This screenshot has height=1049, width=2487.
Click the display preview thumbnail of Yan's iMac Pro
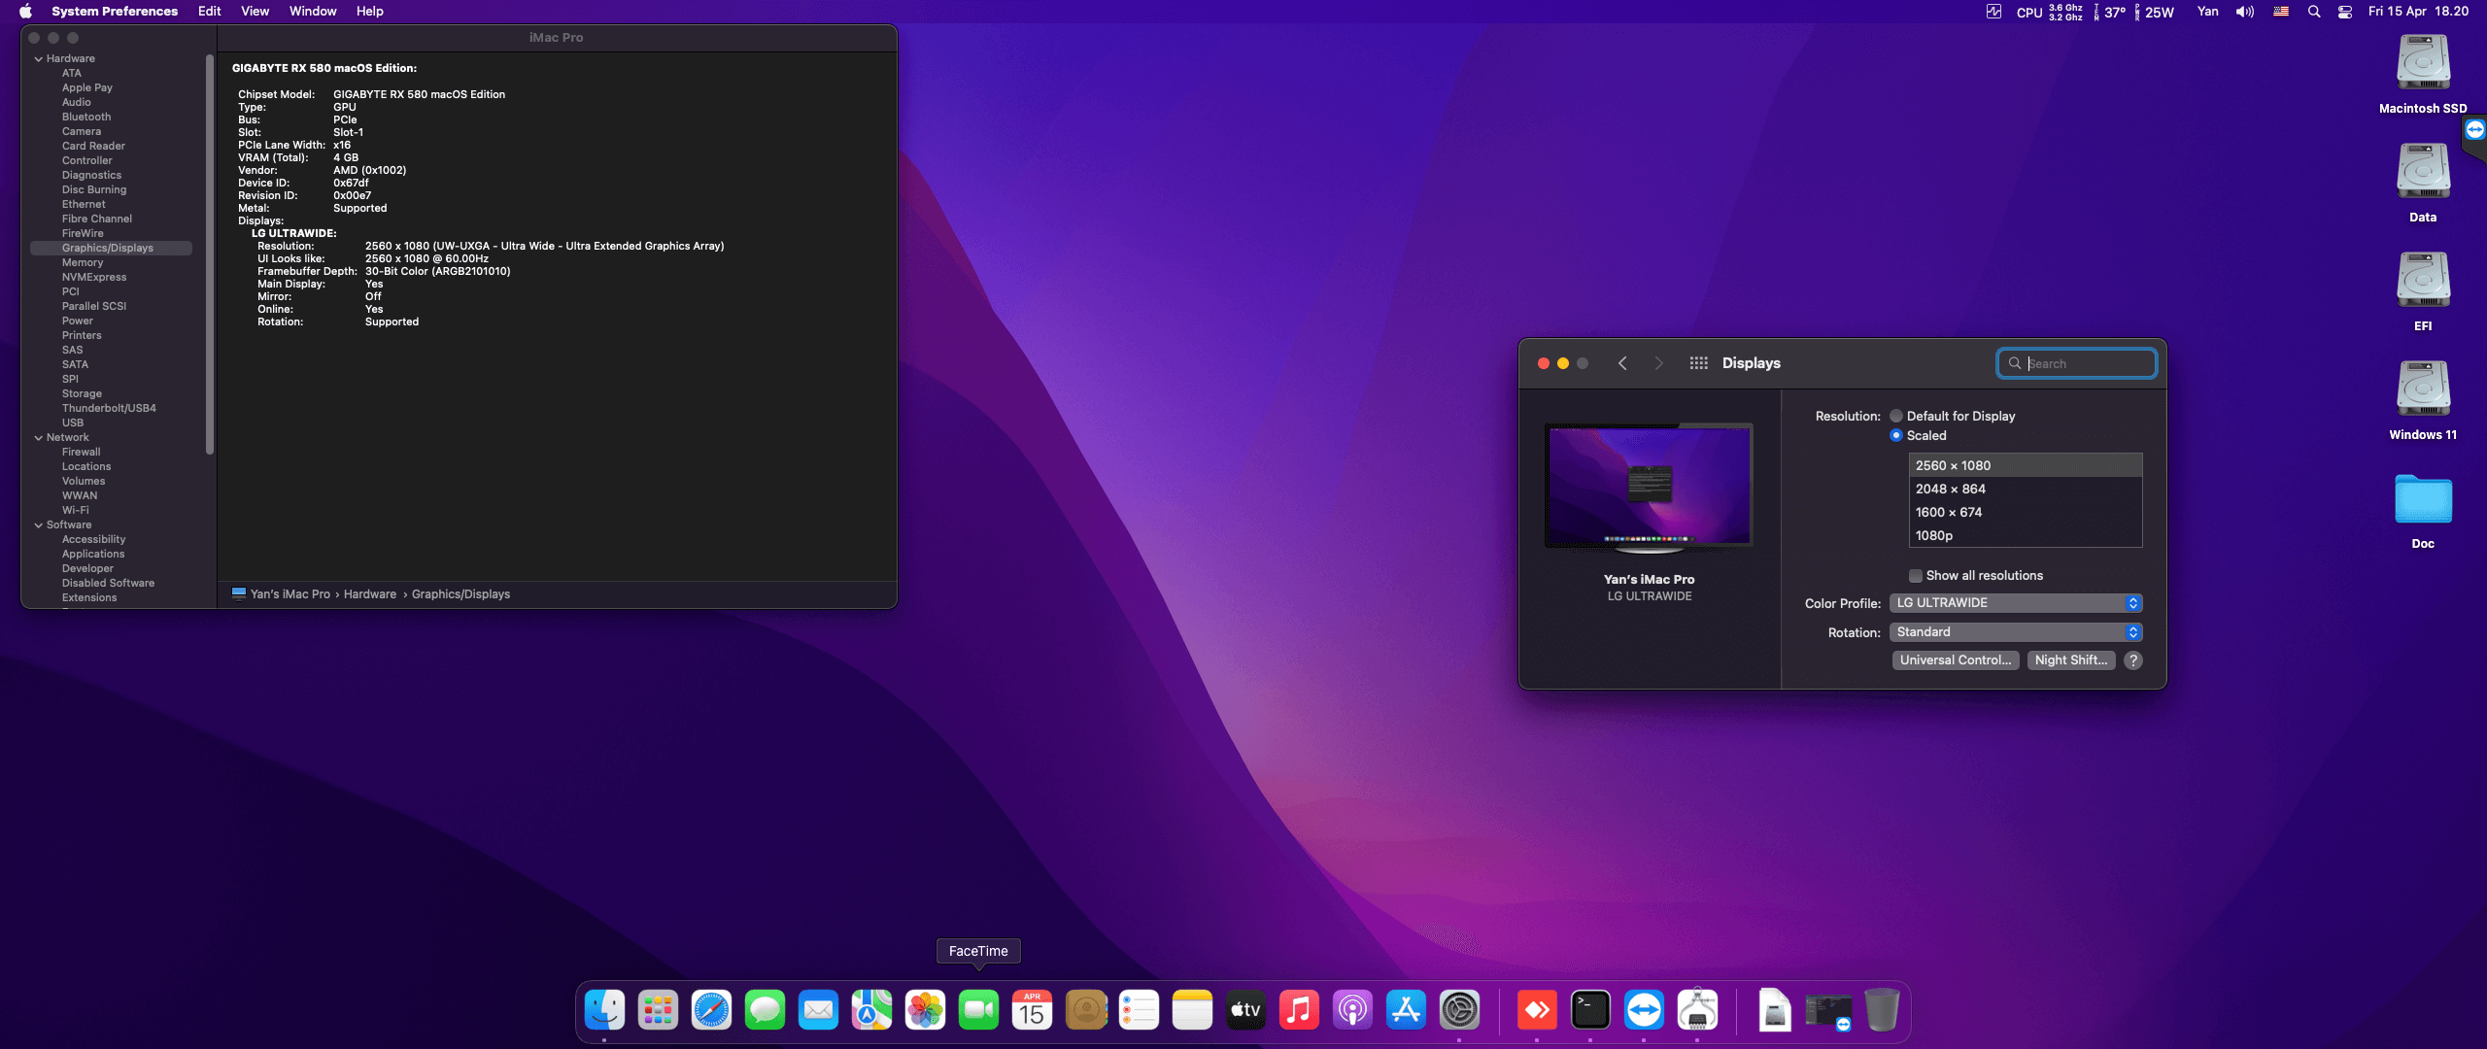click(x=1650, y=488)
